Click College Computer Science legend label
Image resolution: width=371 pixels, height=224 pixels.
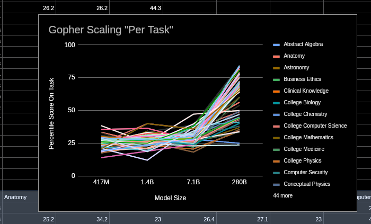pos(315,126)
